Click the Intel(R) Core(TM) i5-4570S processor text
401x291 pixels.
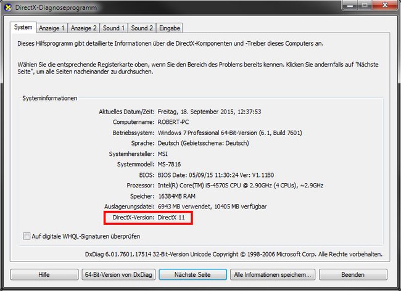click(241, 185)
